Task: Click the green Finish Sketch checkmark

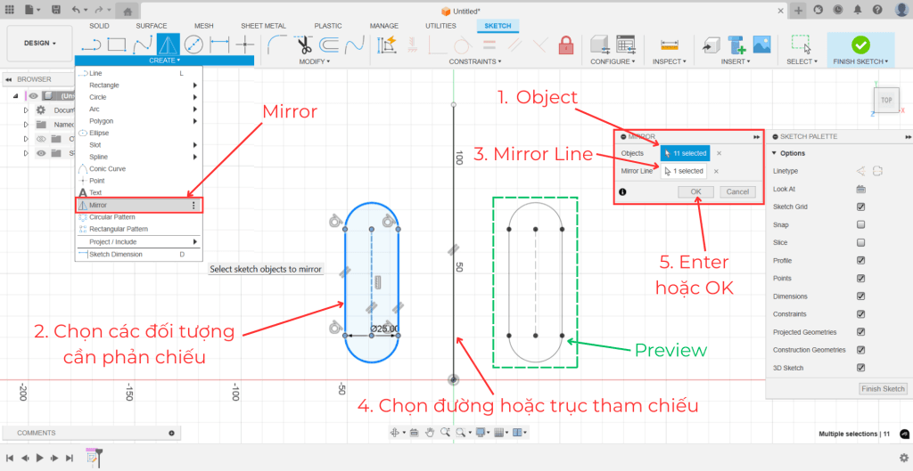Action: [x=860, y=44]
